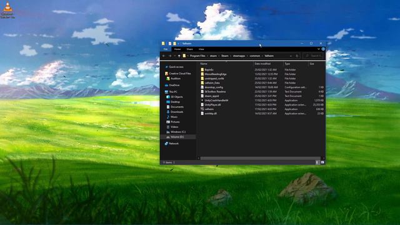Navigate to steamapps breadcrumb

[239, 56]
